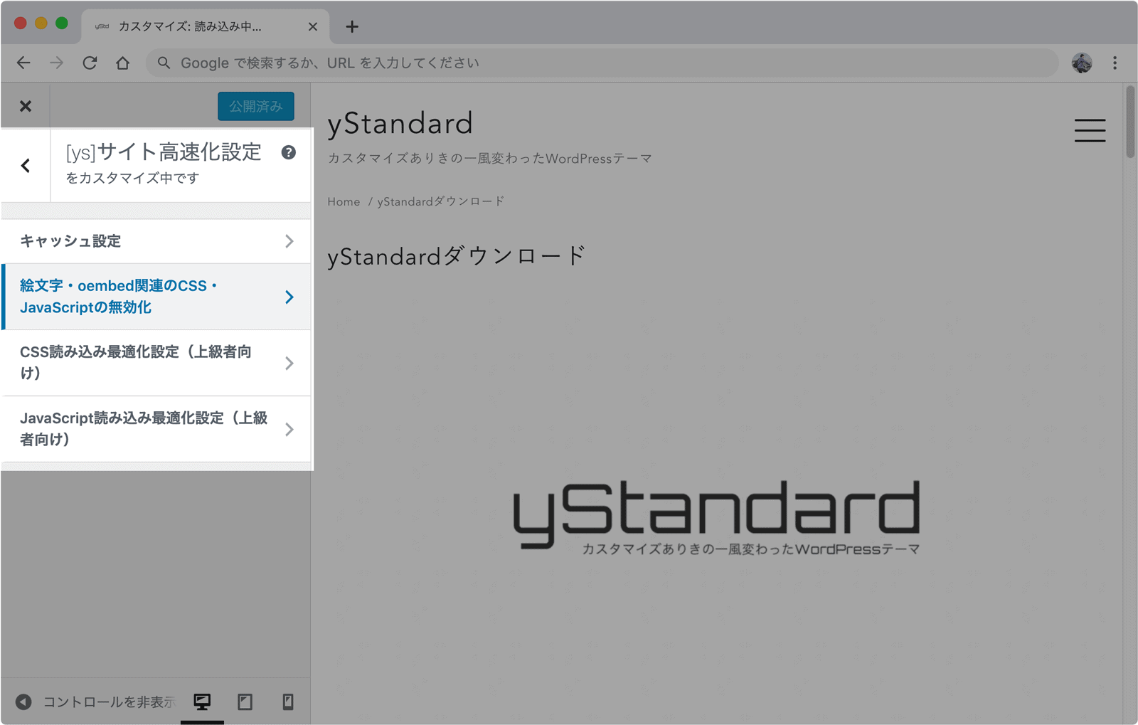The image size is (1138, 725).
Task: Open JavaScript読み込み最適化設定 section
Action: click(x=156, y=429)
